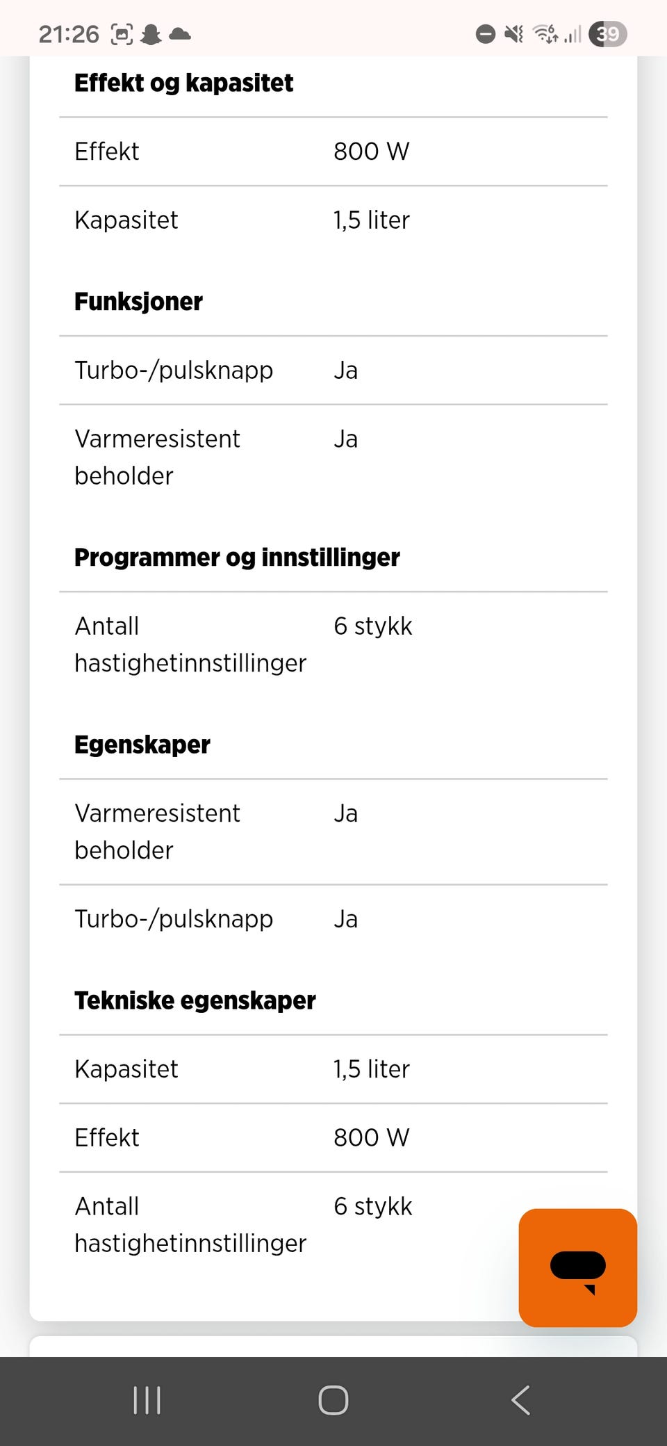Tap the battery indicator in status bar
This screenshot has width=667, height=1446.
pos(608,33)
